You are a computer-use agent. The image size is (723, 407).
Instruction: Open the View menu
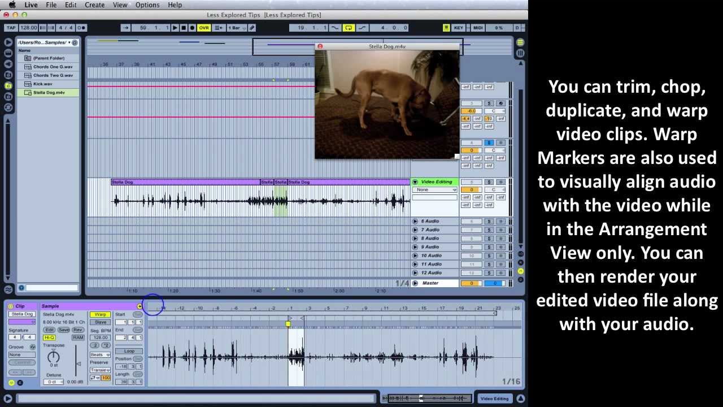[120, 5]
